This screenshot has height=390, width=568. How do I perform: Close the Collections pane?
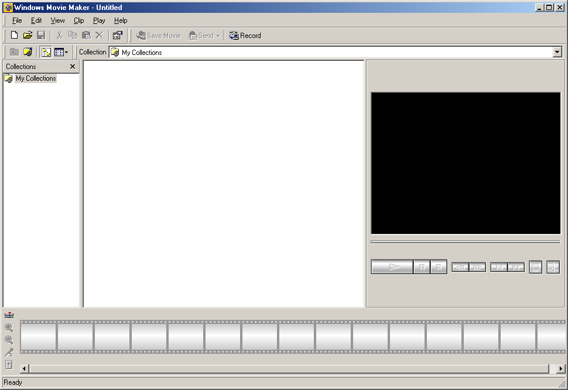pyautogui.click(x=73, y=66)
